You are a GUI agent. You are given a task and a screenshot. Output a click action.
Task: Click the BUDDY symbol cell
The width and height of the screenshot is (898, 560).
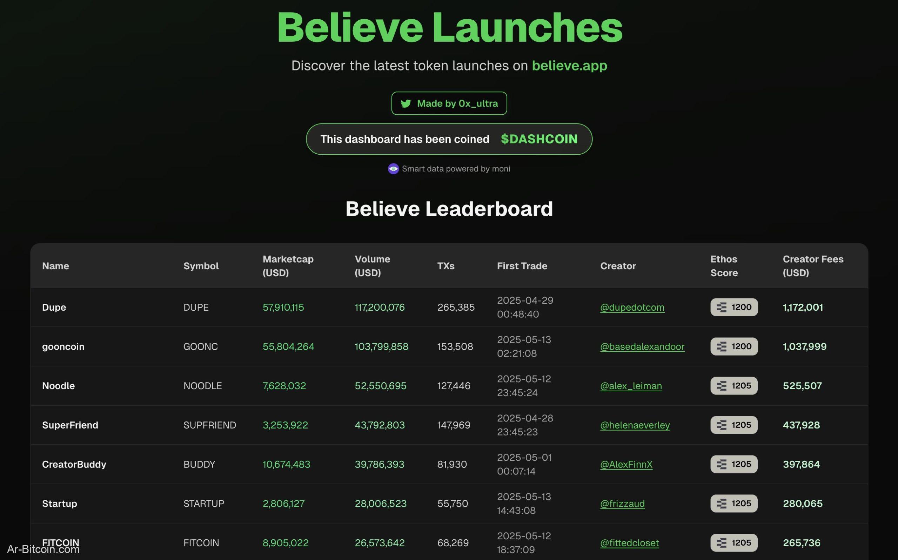[199, 464]
